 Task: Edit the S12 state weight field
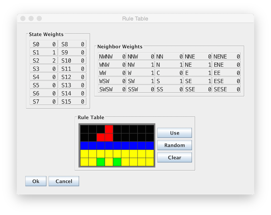[72, 77]
